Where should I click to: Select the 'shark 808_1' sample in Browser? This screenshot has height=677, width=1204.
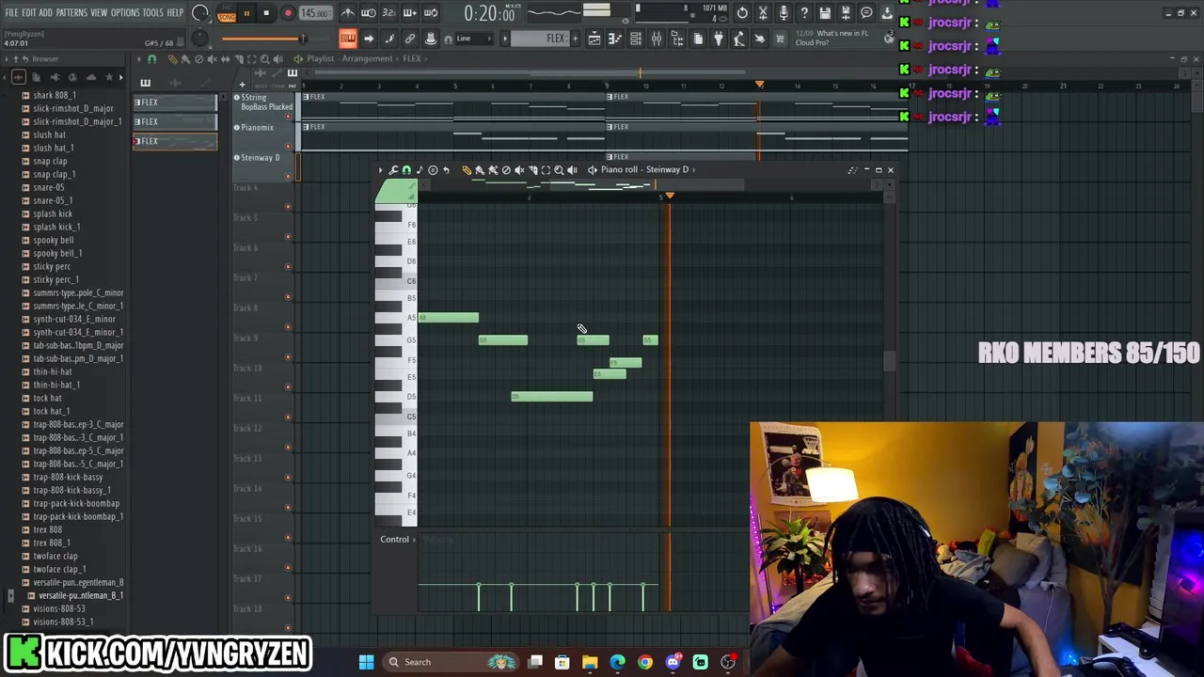(x=55, y=95)
